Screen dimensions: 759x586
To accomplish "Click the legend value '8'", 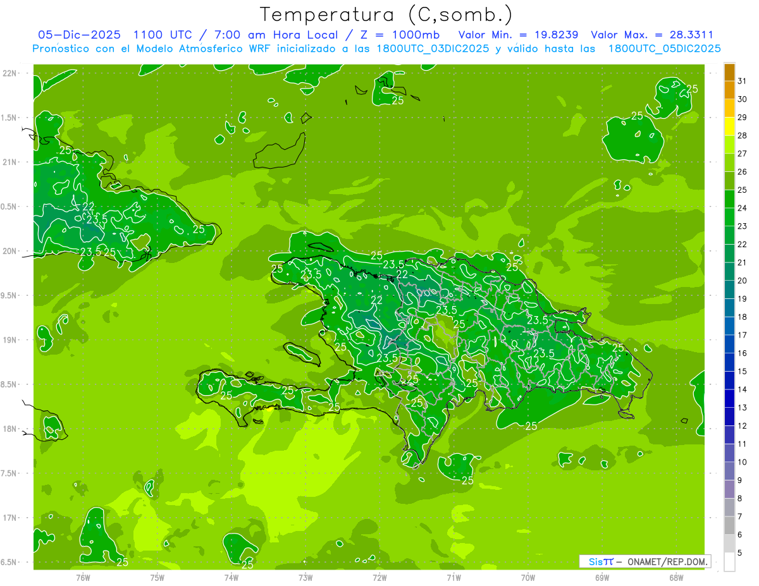I will tap(740, 499).
